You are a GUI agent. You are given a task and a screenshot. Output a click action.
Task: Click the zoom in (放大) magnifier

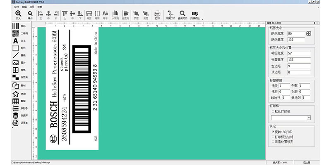coord(18,14)
